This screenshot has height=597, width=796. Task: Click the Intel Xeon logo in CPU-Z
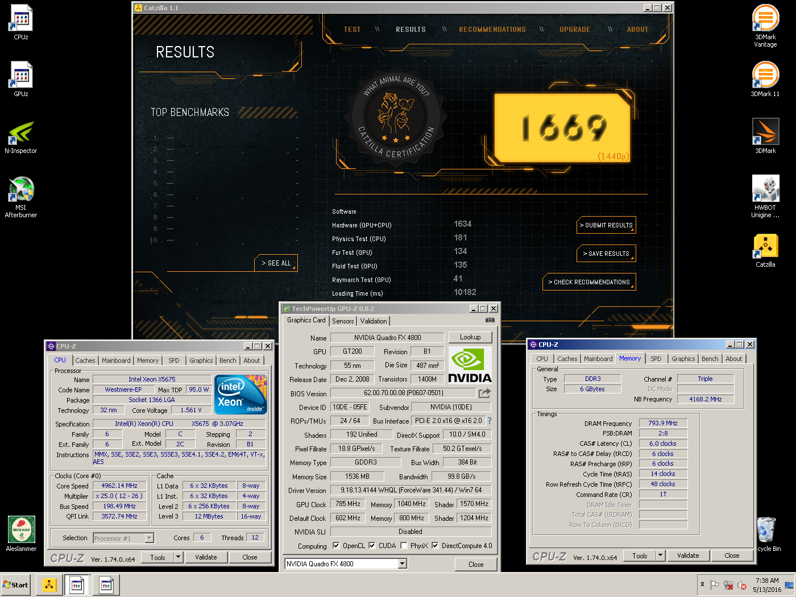[x=242, y=394]
